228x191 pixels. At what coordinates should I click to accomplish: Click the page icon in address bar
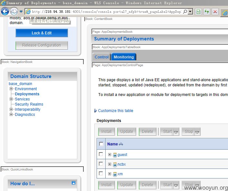pyautogui.click(x=28, y=12)
